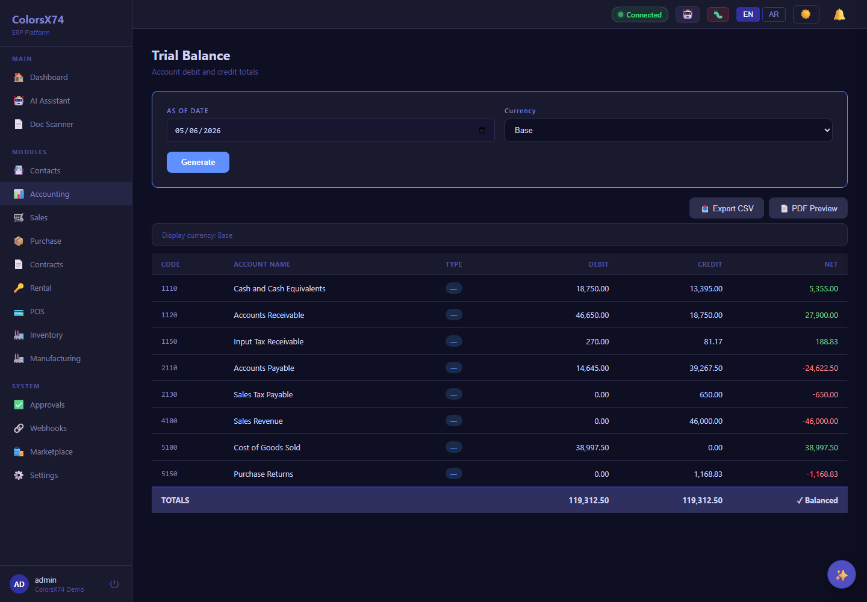Viewport: 867px width, 602px height.
Task: Click the Rental key icon
Action: tap(19, 288)
